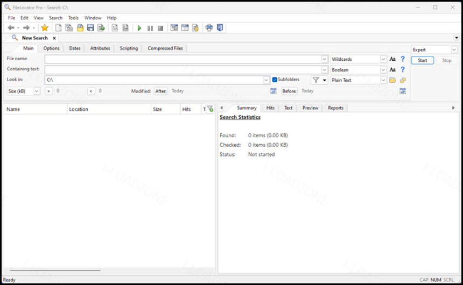Click the open folder search icon in toolbar

tap(80, 28)
